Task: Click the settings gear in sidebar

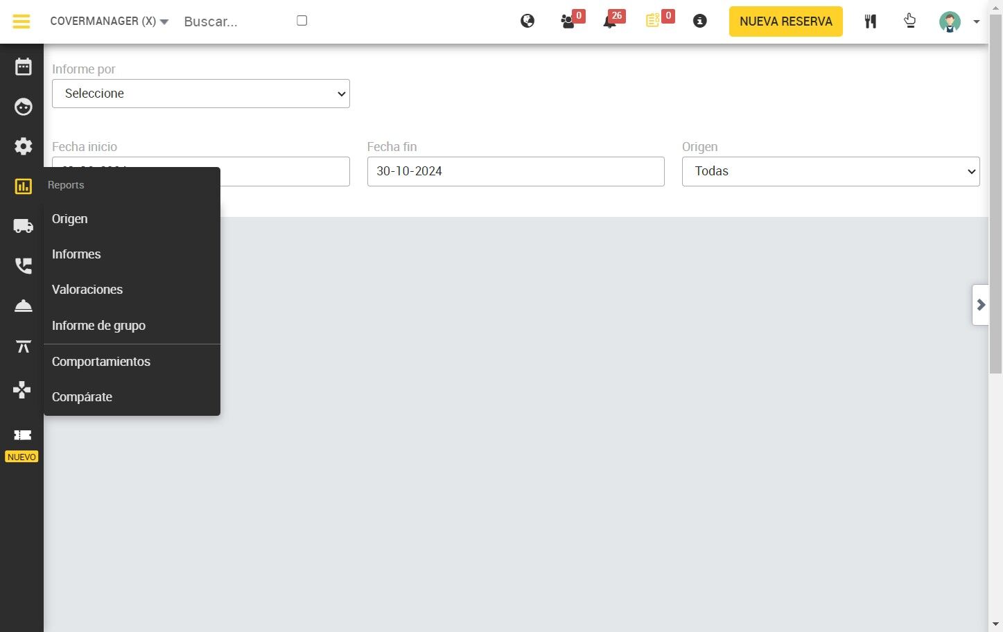Action: pos(24,146)
